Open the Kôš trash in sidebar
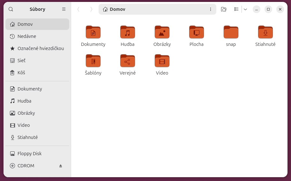291x181 pixels. [37, 73]
